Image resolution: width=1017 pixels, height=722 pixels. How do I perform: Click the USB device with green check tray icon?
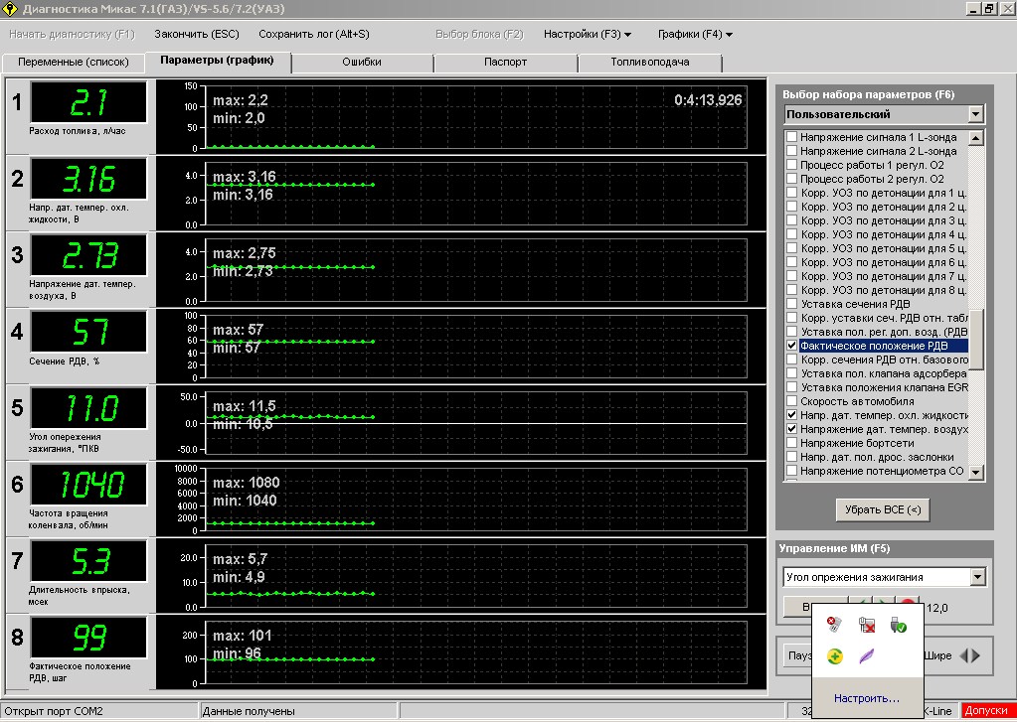(x=897, y=625)
